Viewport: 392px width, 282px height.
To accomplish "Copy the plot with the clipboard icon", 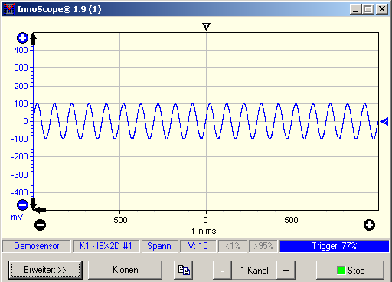I will click(184, 270).
